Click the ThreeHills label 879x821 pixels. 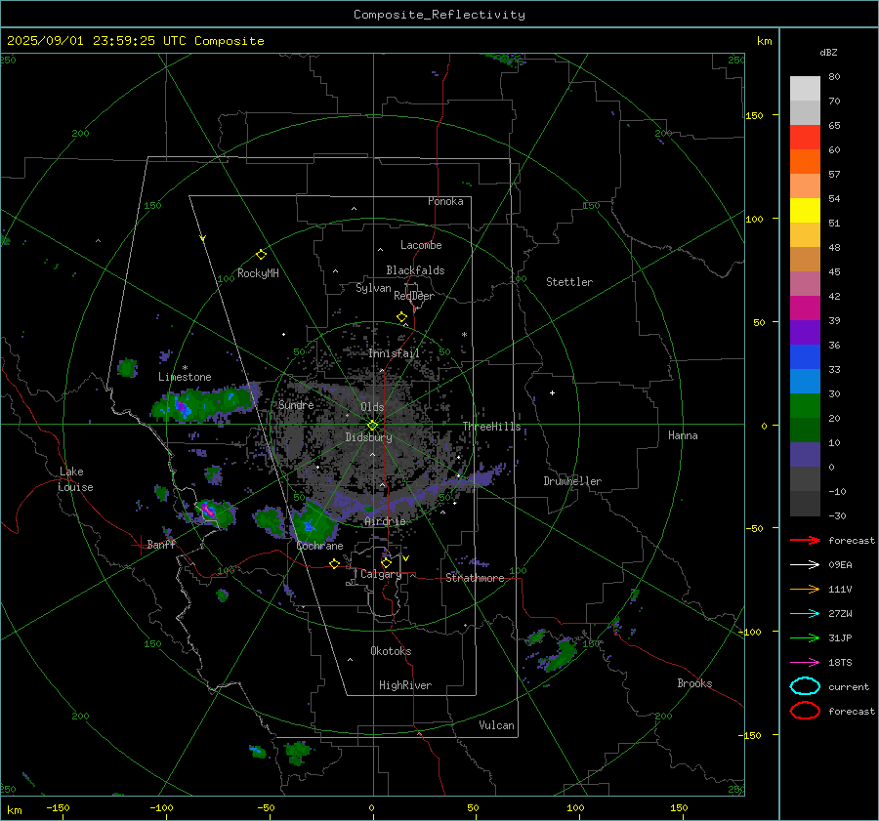(491, 427)
